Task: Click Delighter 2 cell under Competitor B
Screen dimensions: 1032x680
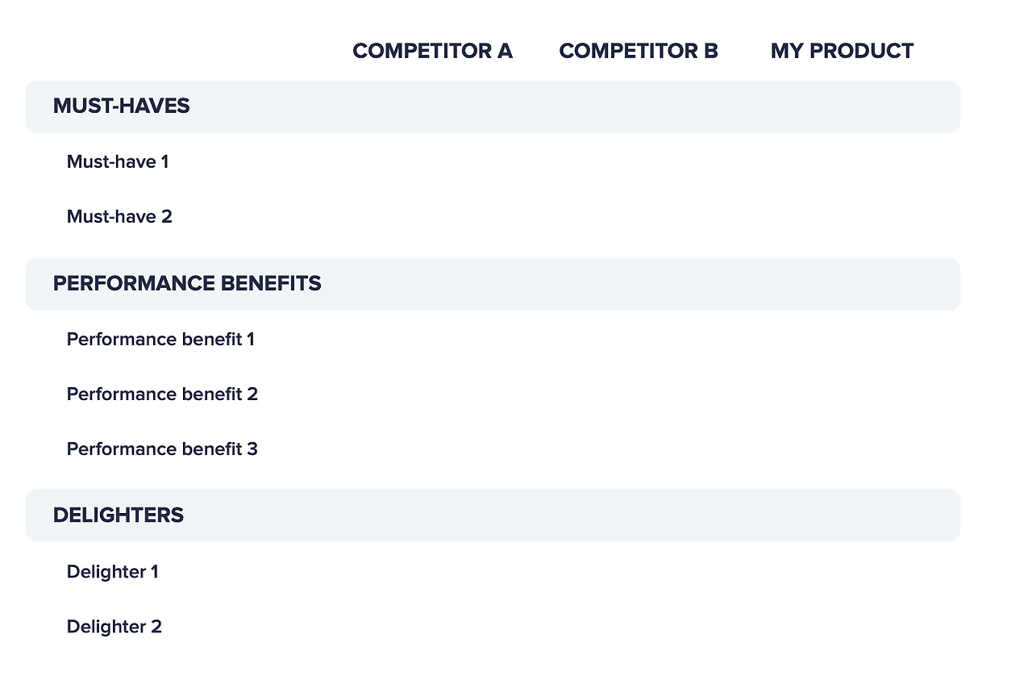Action: point(639,626)
